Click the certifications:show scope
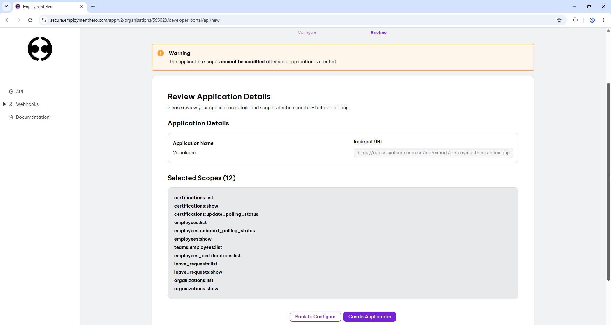611x325 pixels. point(196,206)
